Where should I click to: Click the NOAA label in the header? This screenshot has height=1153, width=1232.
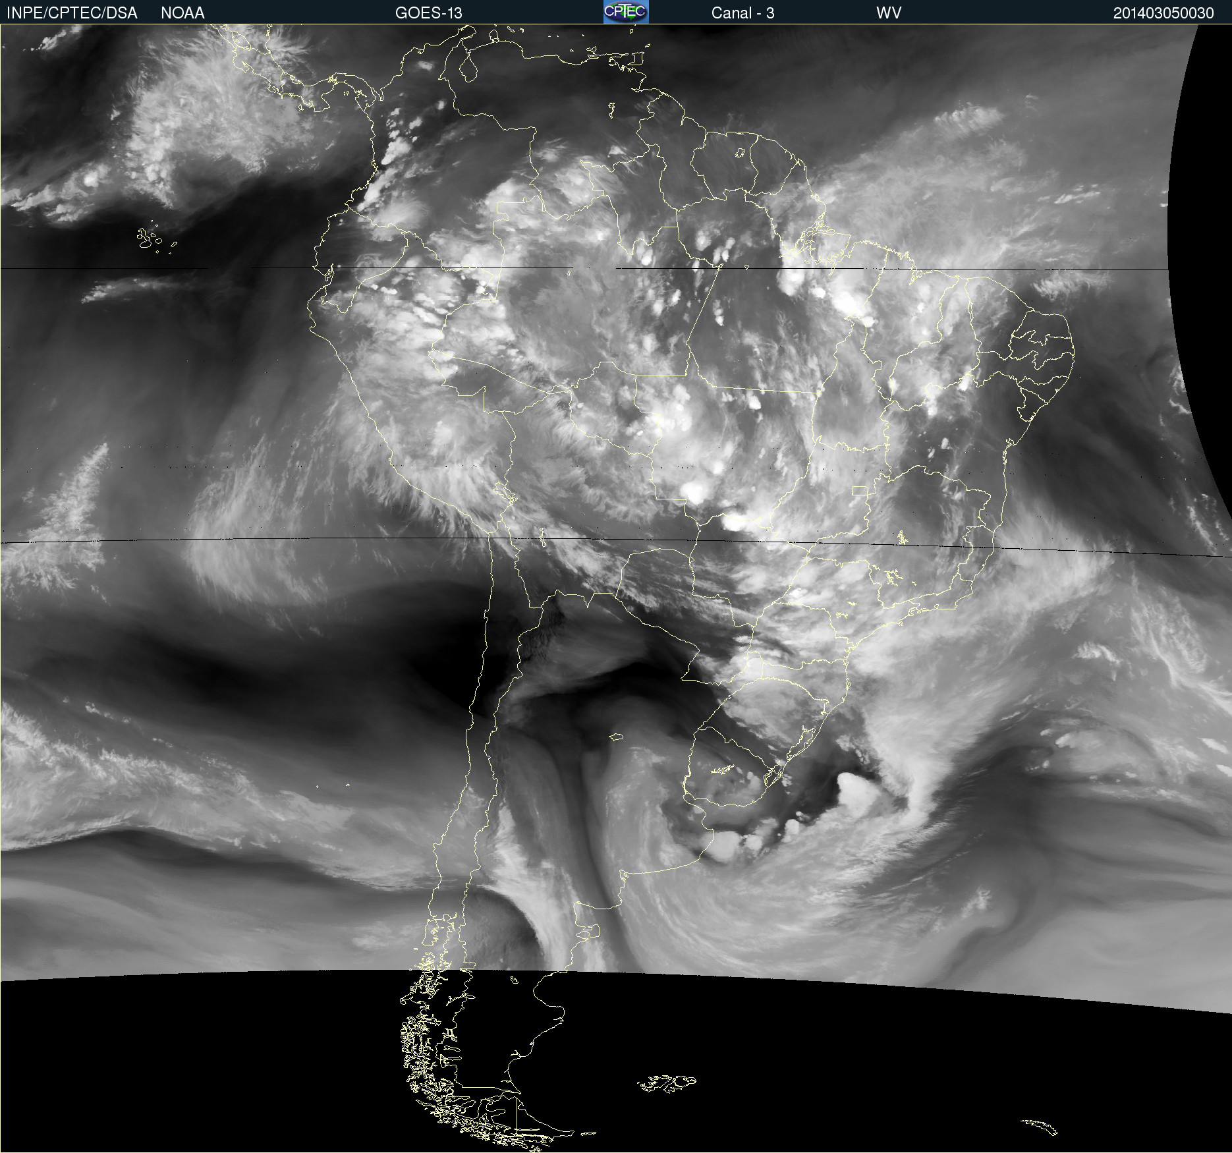182,13
